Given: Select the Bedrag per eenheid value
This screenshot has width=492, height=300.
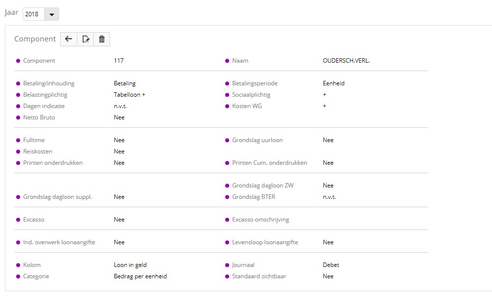Looking at the screenshot, I should 141,276.
